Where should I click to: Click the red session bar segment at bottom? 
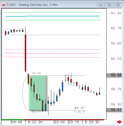click(64, 120)
